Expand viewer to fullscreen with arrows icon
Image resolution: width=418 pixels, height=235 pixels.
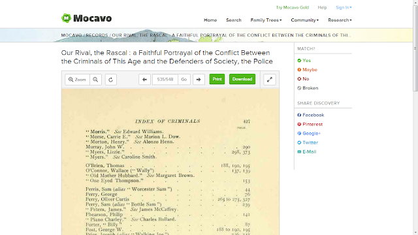pos(270,80)
